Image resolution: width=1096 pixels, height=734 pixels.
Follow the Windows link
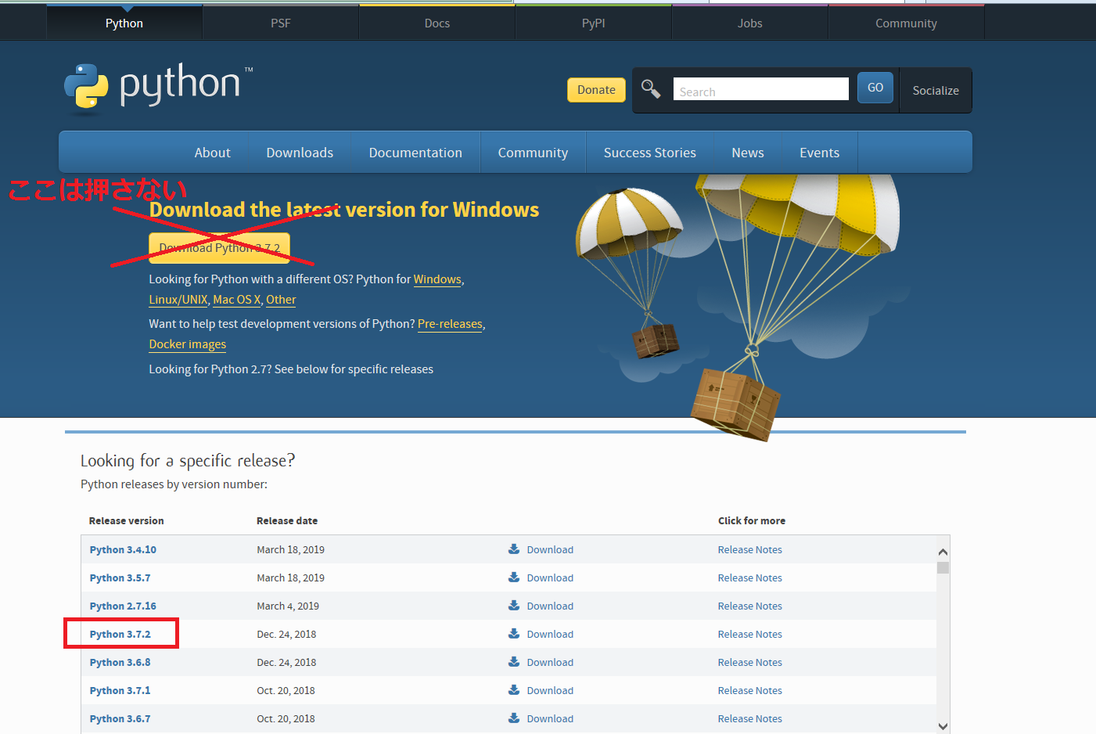tap(437, 279)
